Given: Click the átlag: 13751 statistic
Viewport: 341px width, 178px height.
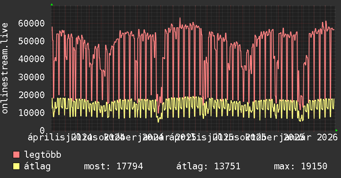Looking at the screenshot, I should coord(208,166).
